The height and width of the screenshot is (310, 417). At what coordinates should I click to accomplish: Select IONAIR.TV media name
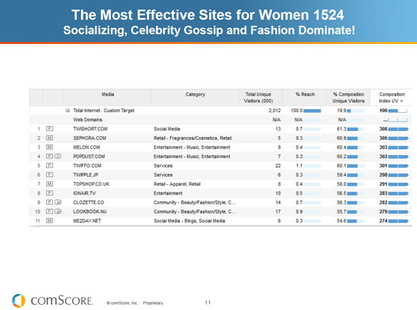point(84,193)
